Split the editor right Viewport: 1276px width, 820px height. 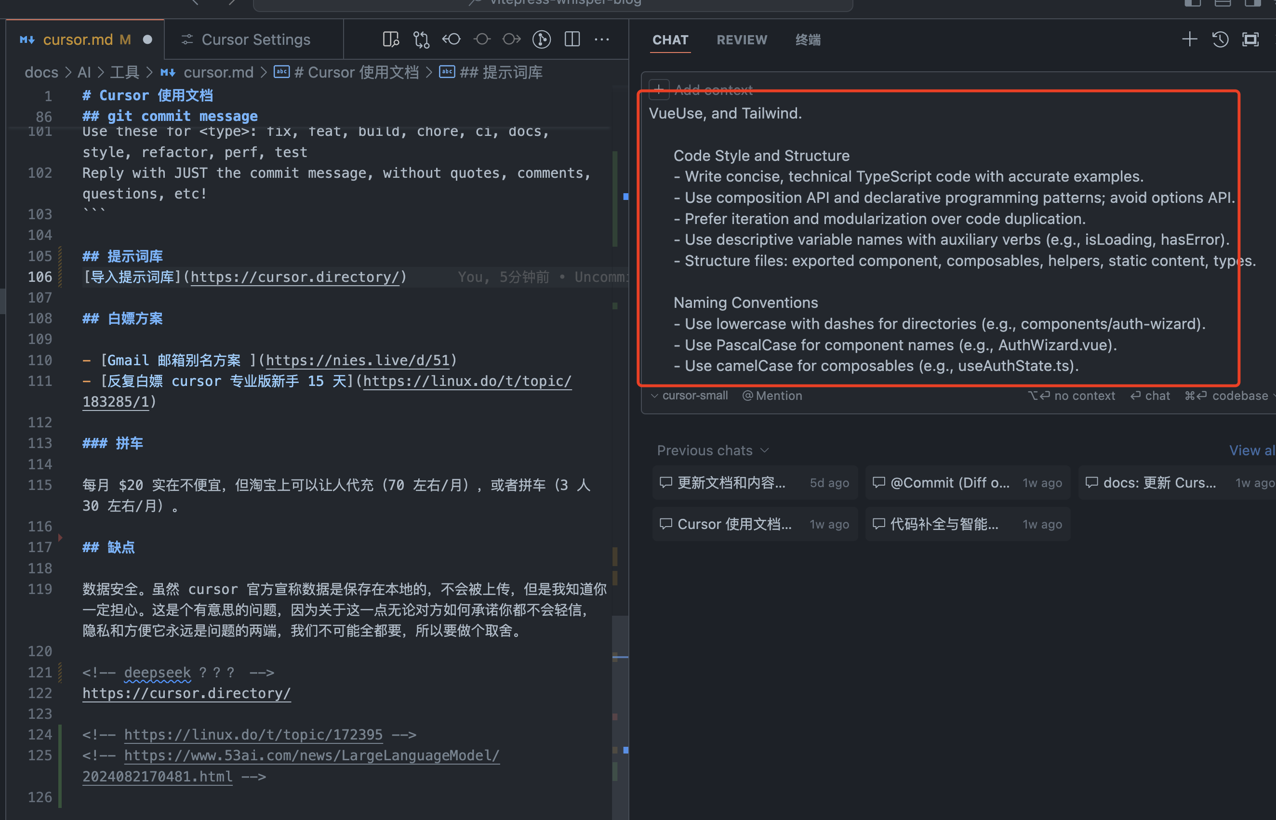[572, 40]
